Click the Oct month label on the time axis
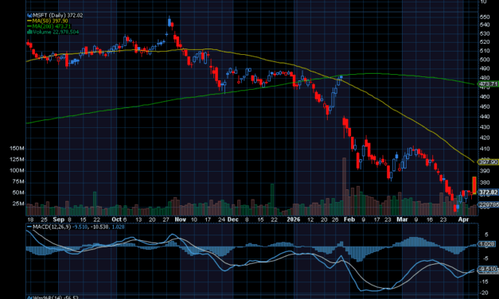 116,219
